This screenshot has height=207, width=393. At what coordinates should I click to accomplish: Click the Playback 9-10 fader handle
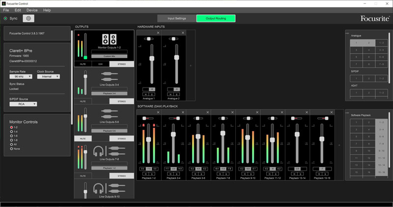click(x=248, y=138)
